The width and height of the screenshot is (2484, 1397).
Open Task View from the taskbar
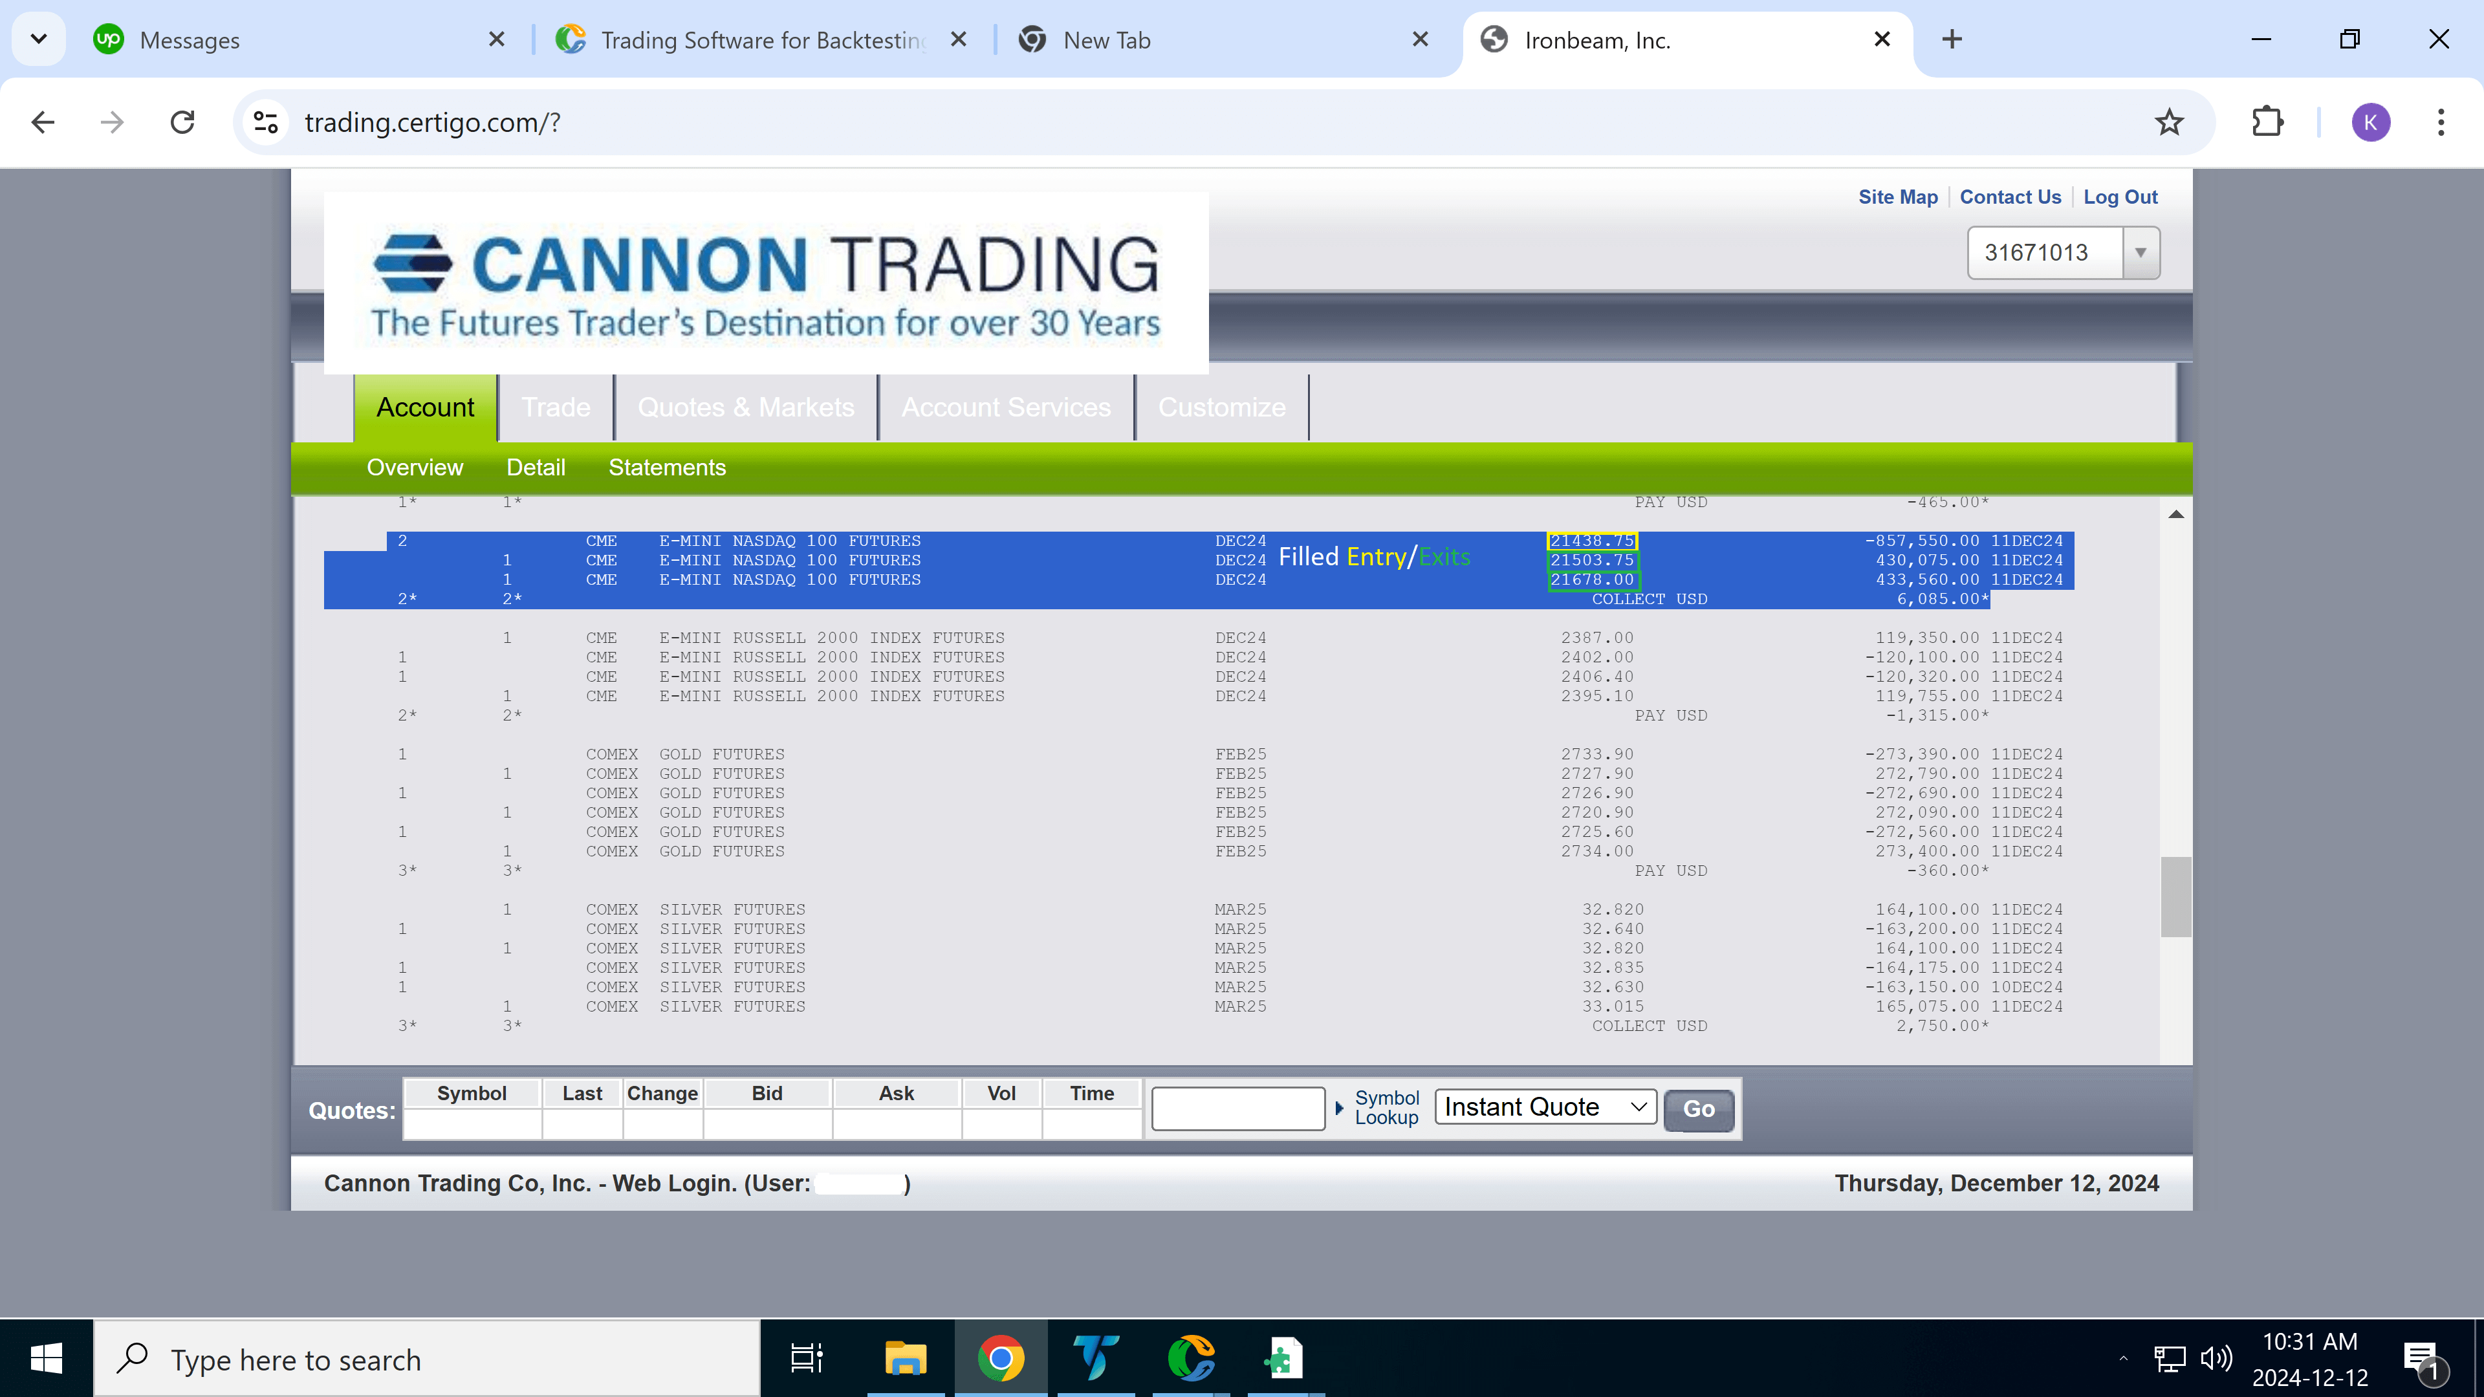click(806, 1359)
